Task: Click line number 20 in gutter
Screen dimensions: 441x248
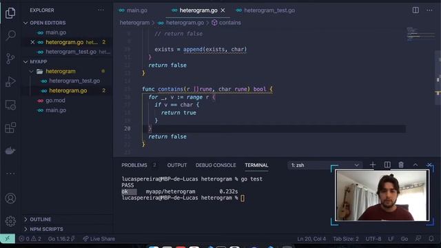Action: tap(127, 129)
